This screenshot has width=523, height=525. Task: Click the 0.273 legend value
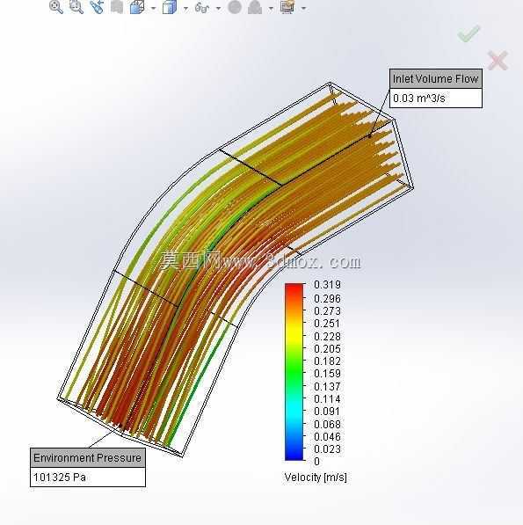tap(327, 311)
